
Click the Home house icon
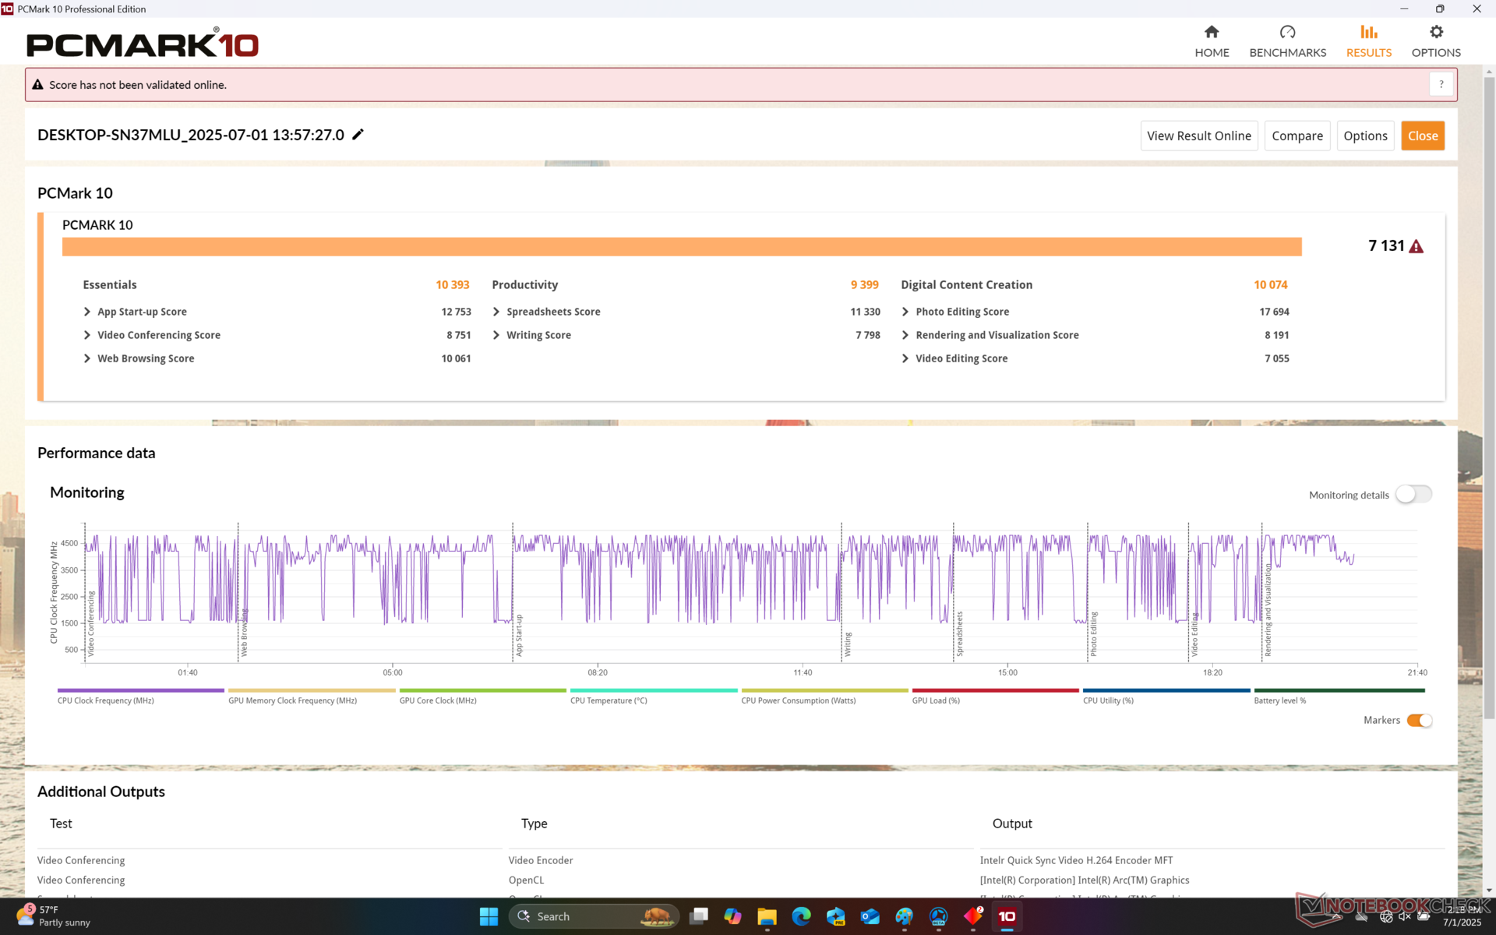point(1211,32)
